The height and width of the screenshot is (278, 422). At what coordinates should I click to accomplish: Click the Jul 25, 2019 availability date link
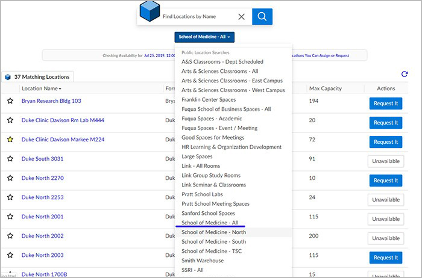pos(160,55)
